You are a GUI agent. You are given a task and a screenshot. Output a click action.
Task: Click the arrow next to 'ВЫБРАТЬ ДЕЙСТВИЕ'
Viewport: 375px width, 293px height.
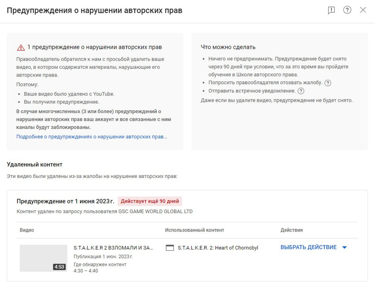pos(344,247)
